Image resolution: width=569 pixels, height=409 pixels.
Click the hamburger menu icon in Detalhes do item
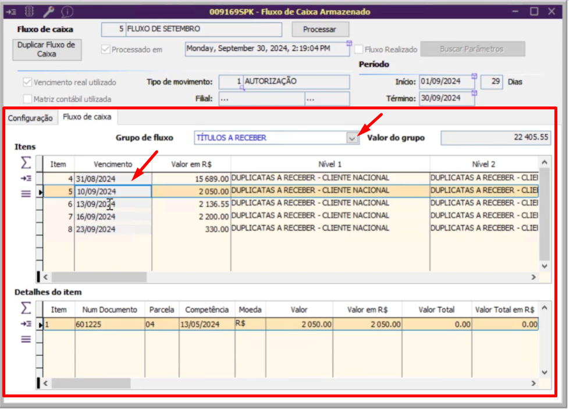point(26,339)
